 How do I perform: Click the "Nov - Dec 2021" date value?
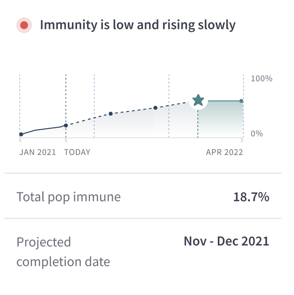(x=226, y=241)
